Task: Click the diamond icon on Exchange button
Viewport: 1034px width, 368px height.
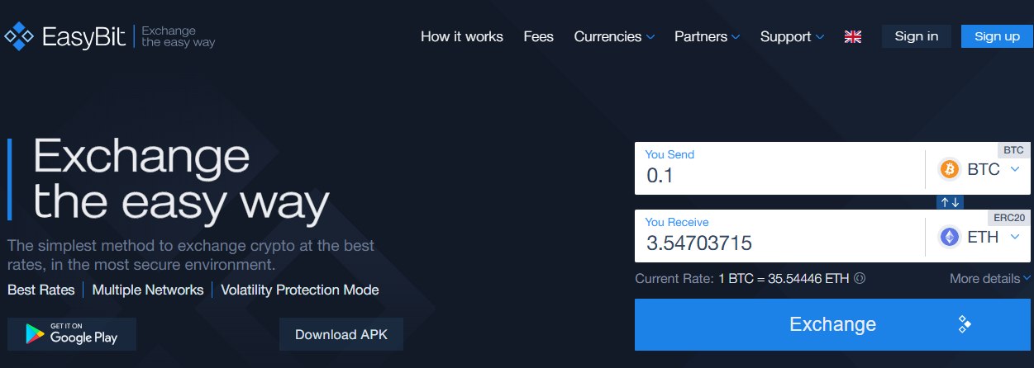Action: tap(964, 324)
